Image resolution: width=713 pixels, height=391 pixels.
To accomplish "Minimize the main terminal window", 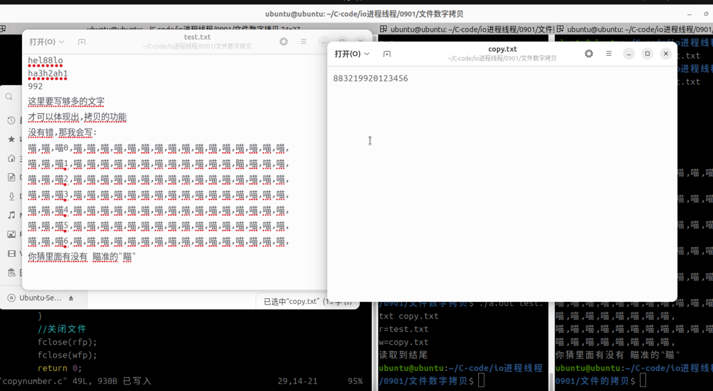I will click(x=689, y=14).
